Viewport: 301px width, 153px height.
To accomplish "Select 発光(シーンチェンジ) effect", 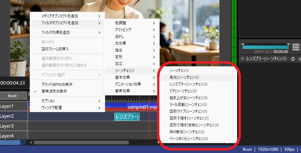I will tap(198, 77).
